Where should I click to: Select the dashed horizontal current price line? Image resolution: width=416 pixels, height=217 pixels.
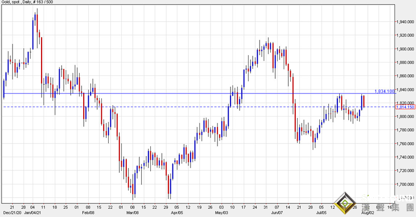point(200,107)
